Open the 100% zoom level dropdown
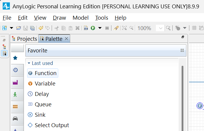Image resolution: width=204 pixels, height=131 pixels. coord(161,28)
